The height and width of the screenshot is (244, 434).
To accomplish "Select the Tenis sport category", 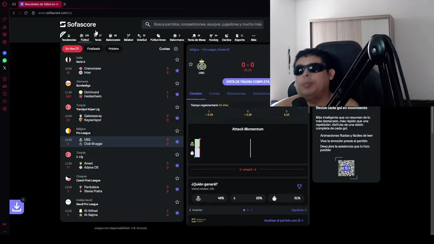I will coord(98,37).
